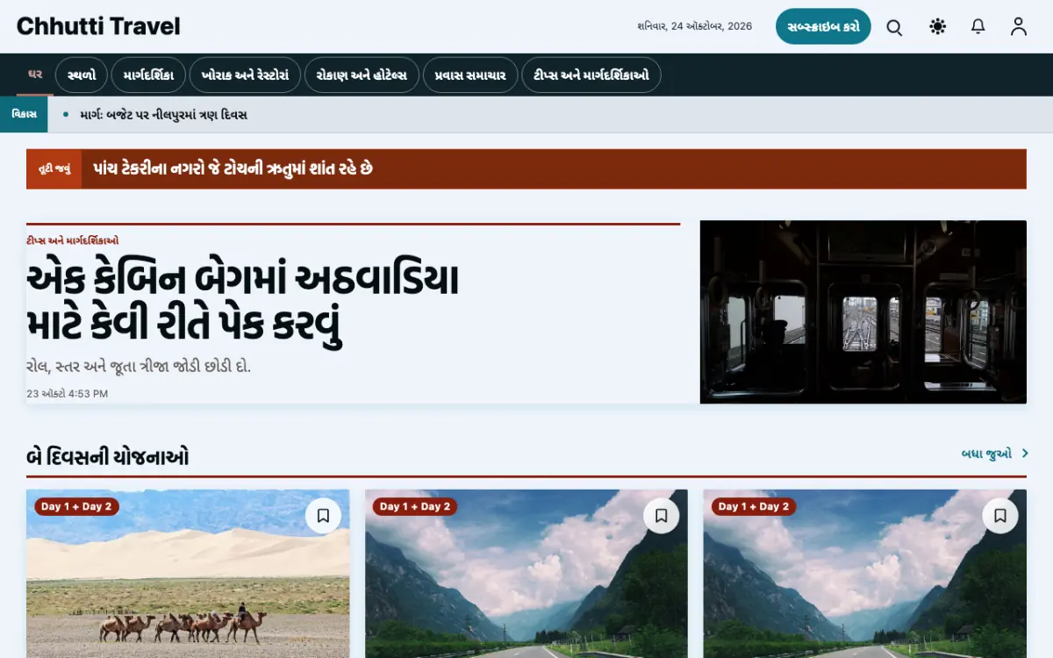This screenshot has height=658, width=1053.
Task: Bookmark the middle mountain road card
Action: [662, 516]
